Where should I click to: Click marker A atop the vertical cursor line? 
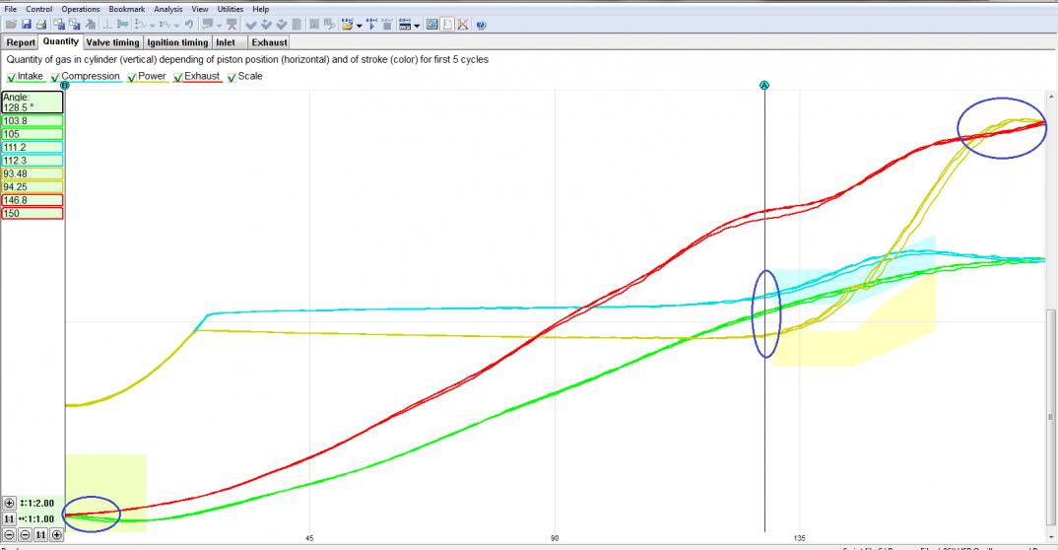(x=764, y=86)
